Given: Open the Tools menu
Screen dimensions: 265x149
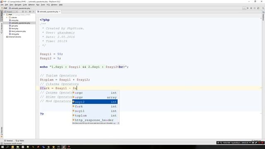Looking at the screenshot, I should pyautogui.click(x=43, y=5).
